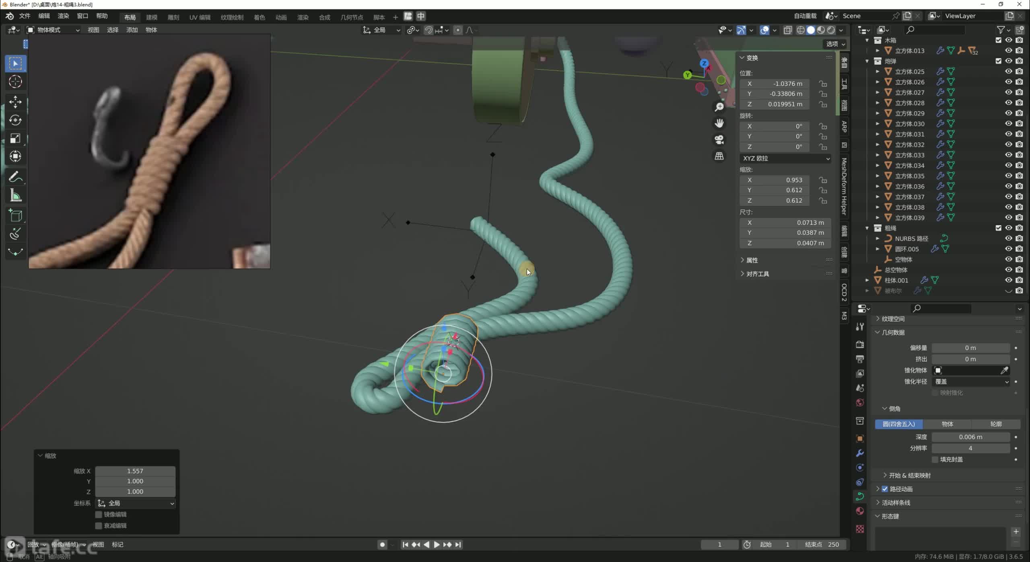Switch to wireframe viewport shading
This screenshot has height=562, width=1030.
[801, 30]
